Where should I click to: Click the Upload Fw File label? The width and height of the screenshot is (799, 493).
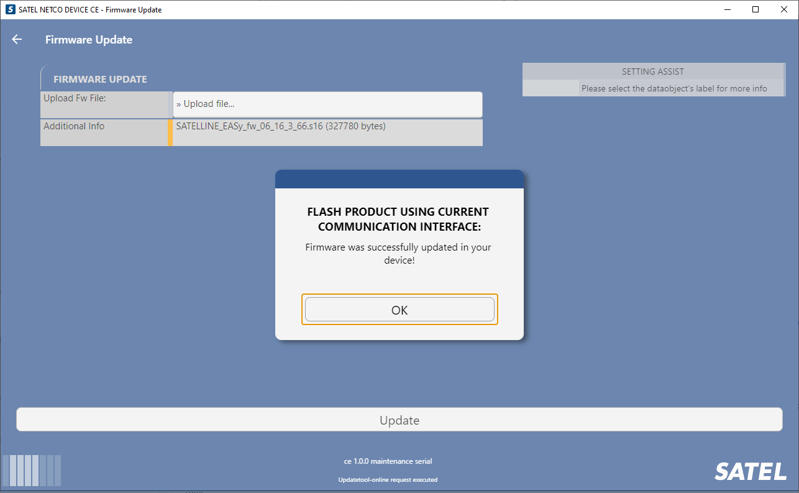tap(75, 98)
